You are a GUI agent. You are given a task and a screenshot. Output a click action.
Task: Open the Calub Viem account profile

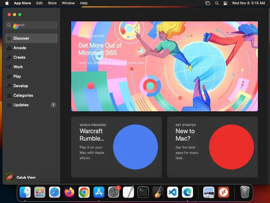click(21, 177)
